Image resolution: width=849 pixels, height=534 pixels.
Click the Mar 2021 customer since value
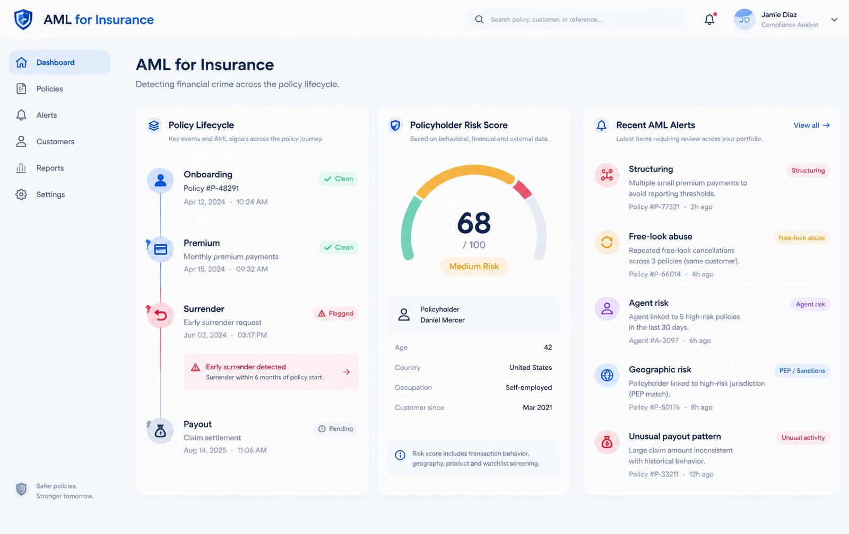(x=538, y=408)
